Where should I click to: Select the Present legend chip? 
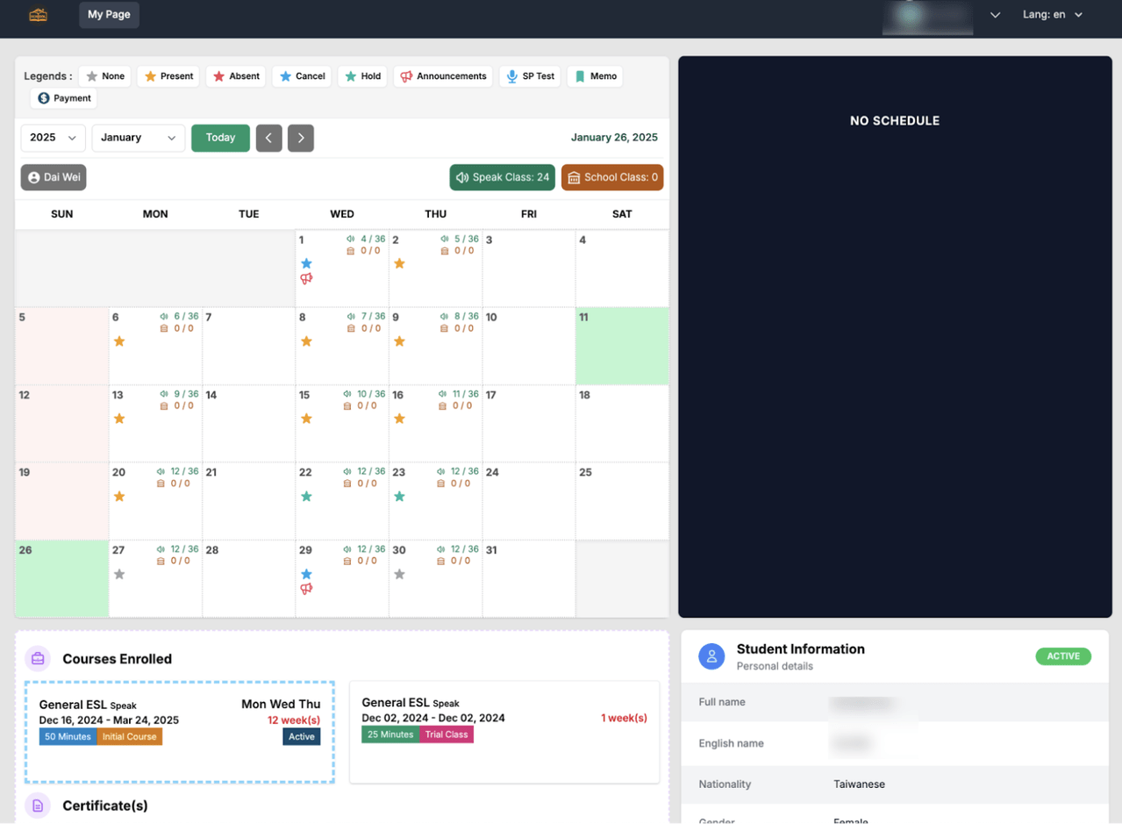tap(168, 76)
